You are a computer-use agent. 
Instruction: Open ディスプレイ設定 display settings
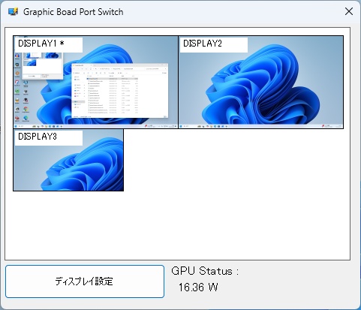(x=85, y=281)
